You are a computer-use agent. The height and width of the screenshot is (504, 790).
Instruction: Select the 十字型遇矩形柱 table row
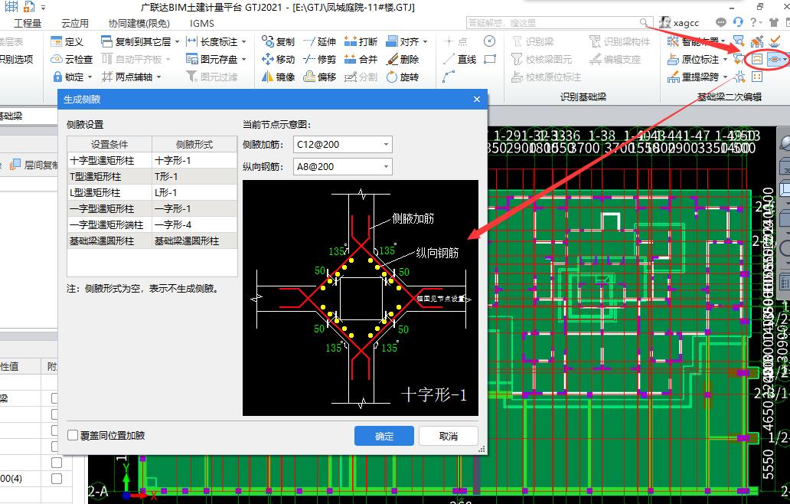[109, 161]
